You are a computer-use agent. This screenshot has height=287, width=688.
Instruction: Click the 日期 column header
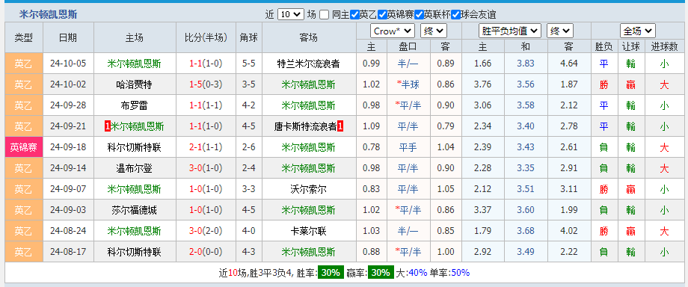[68, 37]
